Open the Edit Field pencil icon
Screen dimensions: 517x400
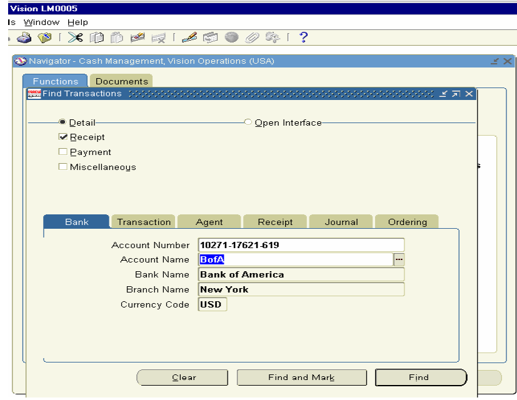(189, 37)
